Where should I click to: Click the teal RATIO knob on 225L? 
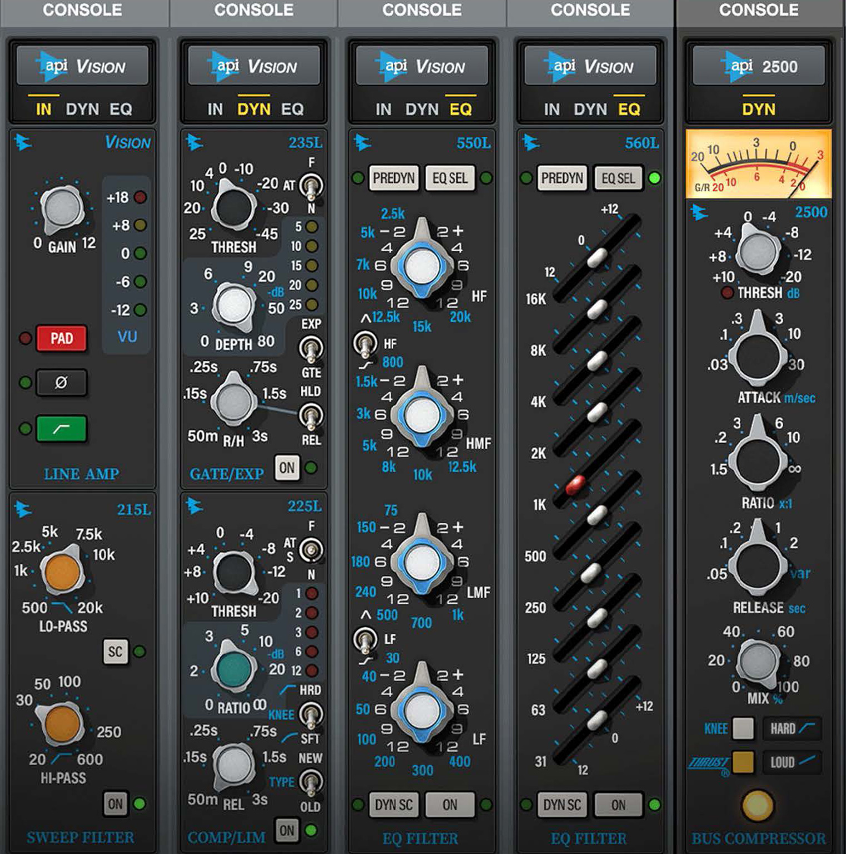[233, 669]
